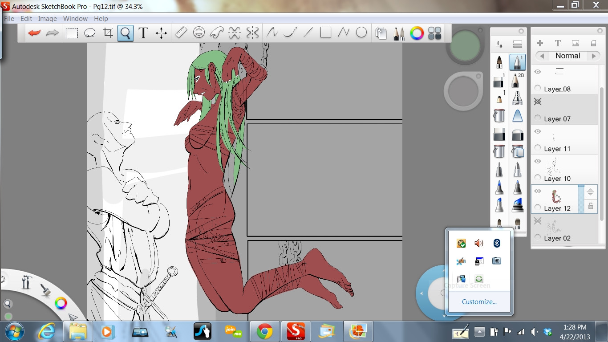Screen dimensions: 608x342
Task: Select the straight Line draw tool
Action: tap(308, 33)
